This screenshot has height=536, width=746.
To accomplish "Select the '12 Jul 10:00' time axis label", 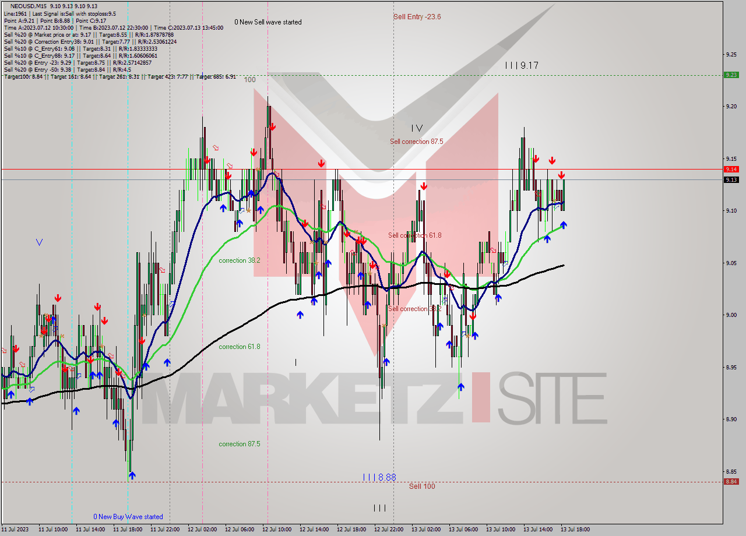I will coord(277,530).
